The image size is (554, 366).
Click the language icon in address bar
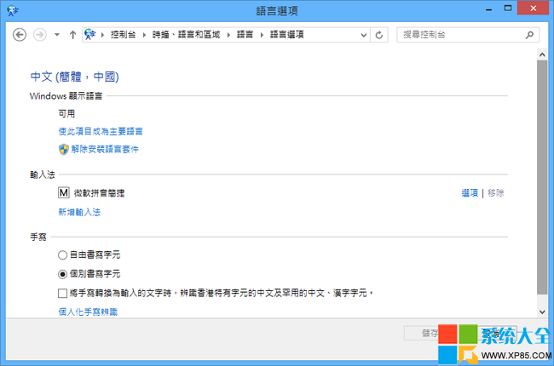pyautogui.click(x=90, y=35)
